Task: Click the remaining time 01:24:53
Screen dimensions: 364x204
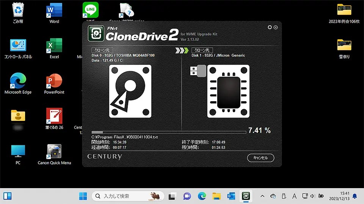Action: pyautogui.click(x=218, y=148)
